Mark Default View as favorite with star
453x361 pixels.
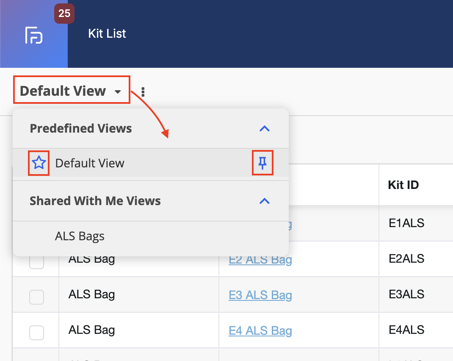39,163
